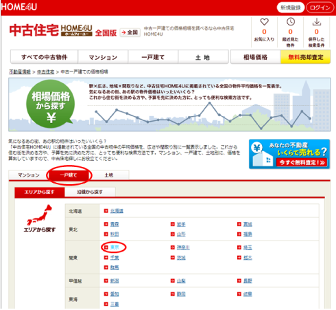The image size is (336, 310).
Task: Open the 中古住宅 breadcrumb link
Action: [x=46, y=71]
